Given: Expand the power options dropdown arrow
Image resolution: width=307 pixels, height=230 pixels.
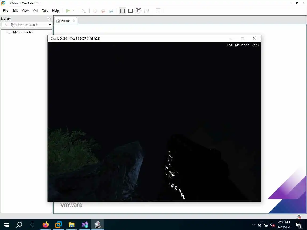Looking at the screenshot, I should pos(74,11).
